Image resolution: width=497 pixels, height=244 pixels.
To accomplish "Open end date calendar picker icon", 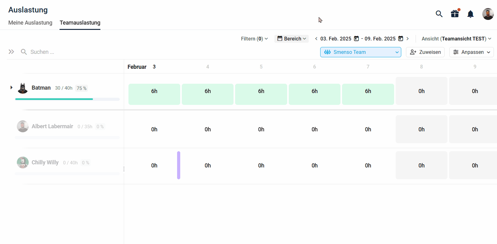I will click(x=401, y=39).
